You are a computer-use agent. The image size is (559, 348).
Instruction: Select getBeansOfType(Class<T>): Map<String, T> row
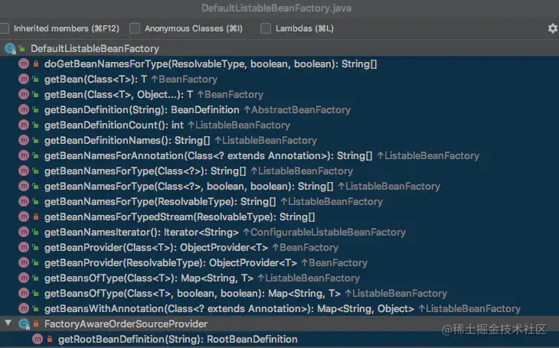[x=279, y=278]
